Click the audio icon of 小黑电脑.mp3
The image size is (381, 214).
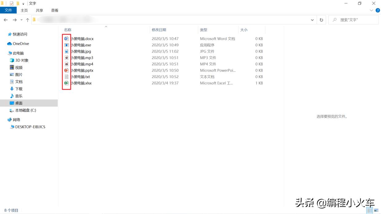(66, 58)
